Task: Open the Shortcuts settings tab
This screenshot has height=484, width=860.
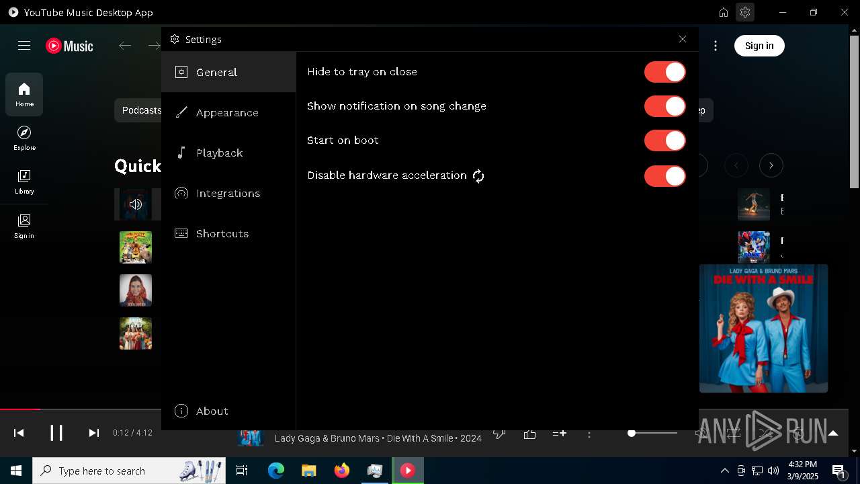Action: 228,233
